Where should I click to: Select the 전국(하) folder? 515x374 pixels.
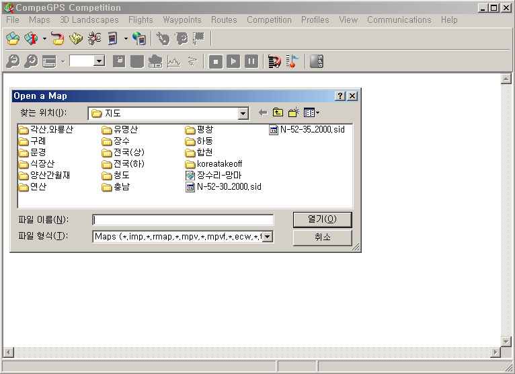click(x=123, y=164)
